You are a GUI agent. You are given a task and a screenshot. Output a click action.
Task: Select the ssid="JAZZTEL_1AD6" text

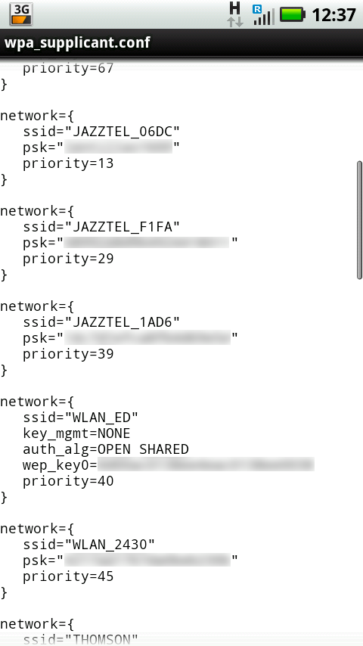tap(101, 322)
